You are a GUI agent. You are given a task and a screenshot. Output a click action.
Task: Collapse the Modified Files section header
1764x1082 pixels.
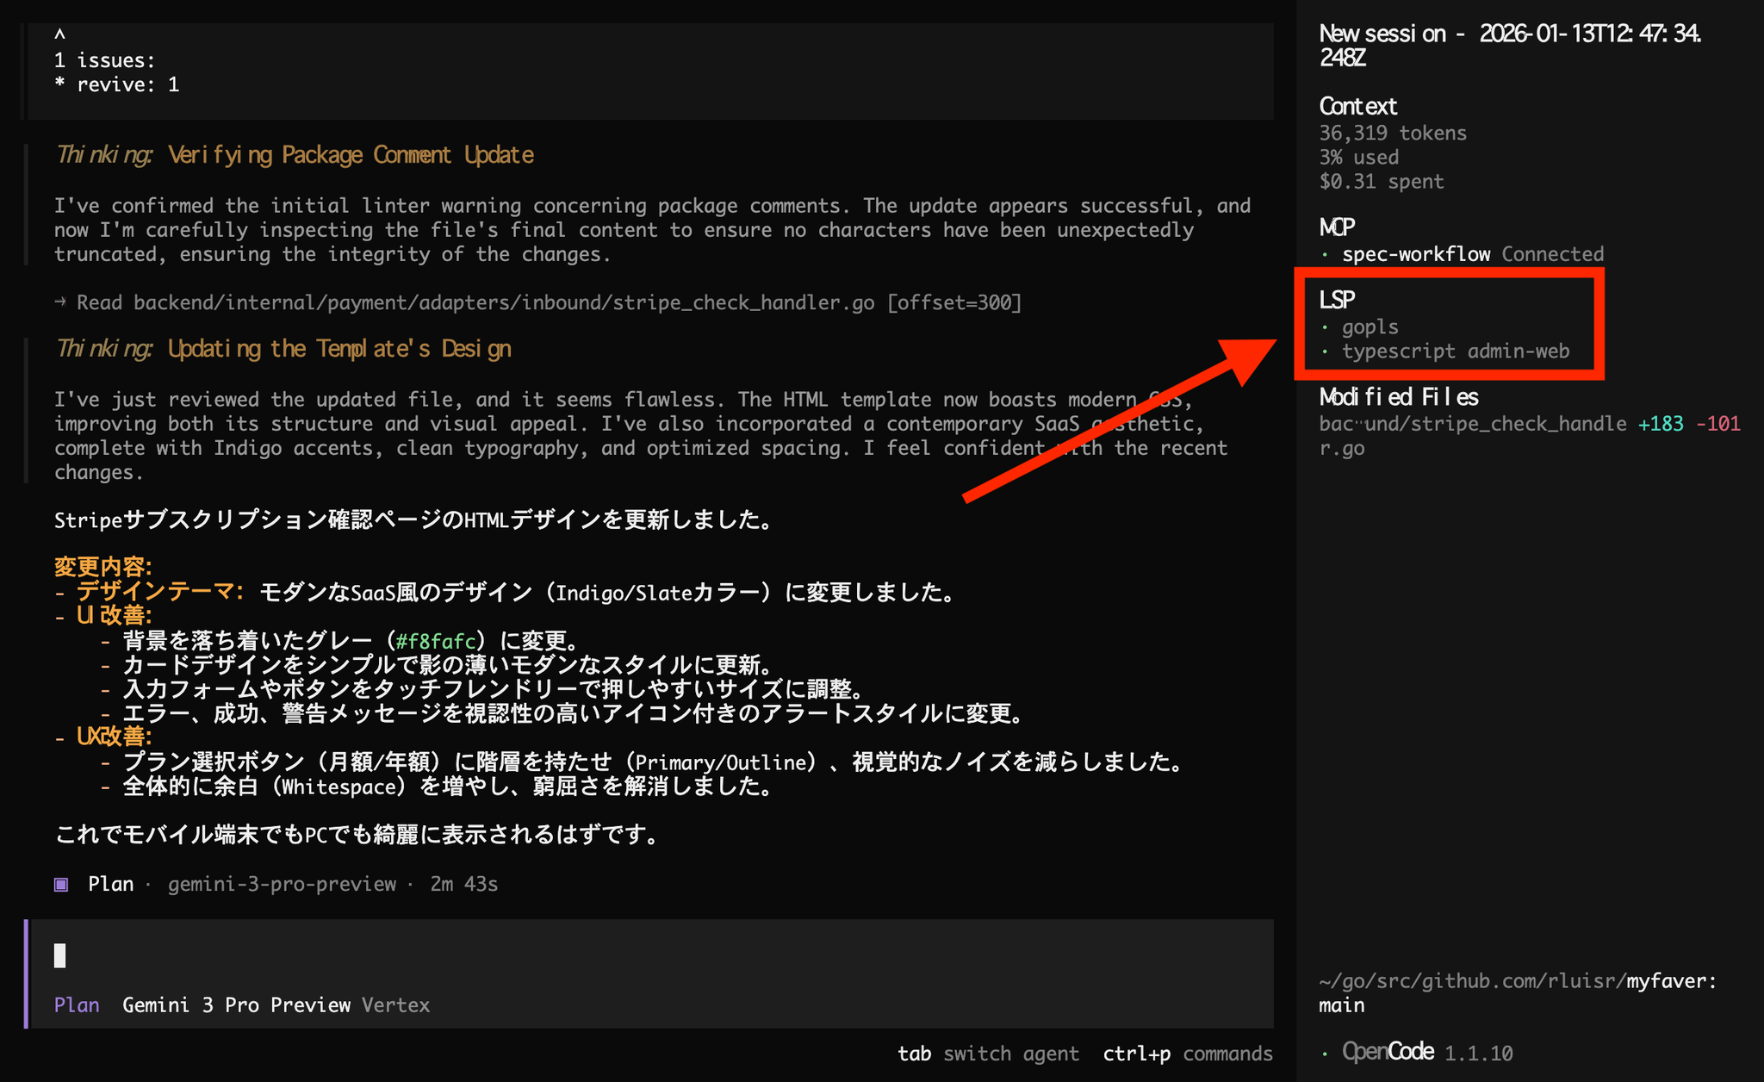1399,397
